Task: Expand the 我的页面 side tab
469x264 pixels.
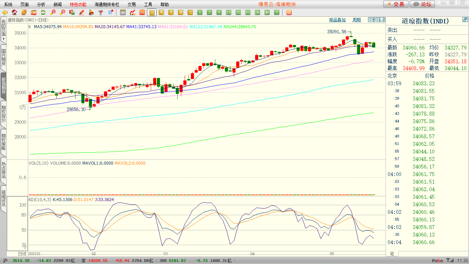Action: [3, 30]
